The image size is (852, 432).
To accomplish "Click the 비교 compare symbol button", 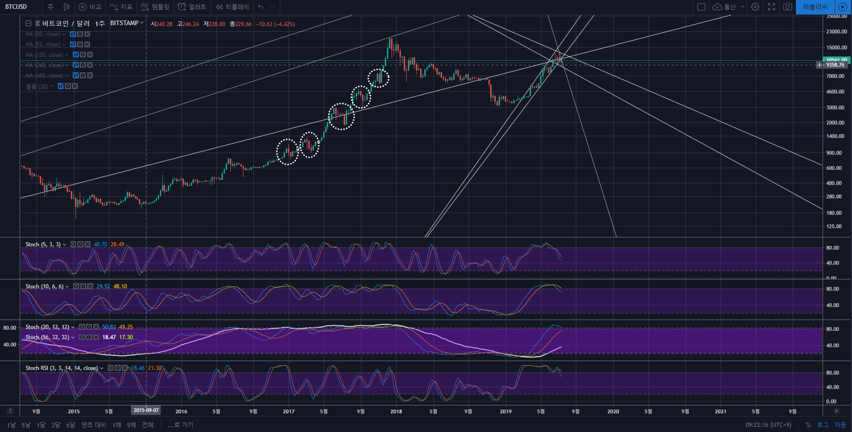I will click(90, 7).
